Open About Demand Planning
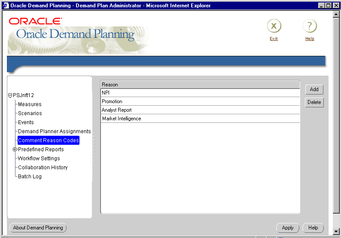Viewport: 341px width, 238px height. [x=38, y=228]
